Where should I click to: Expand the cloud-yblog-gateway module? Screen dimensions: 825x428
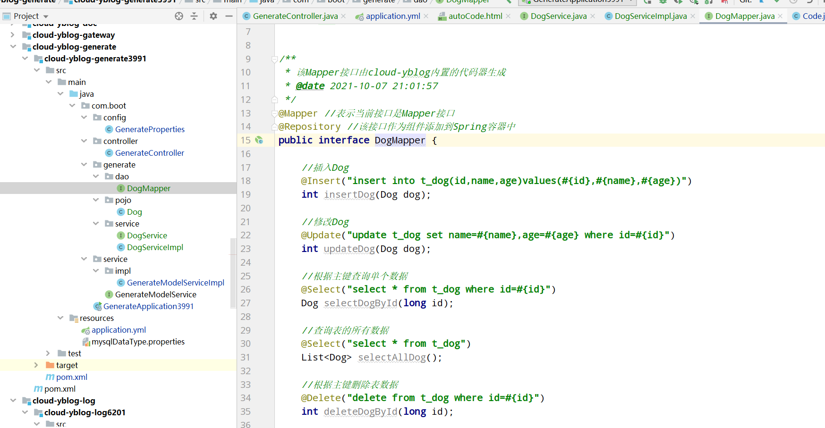click(13, 35)
